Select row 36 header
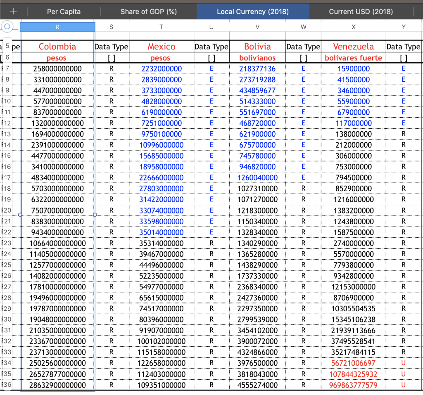This screenshot has width=423, height=395. point(7,385)
